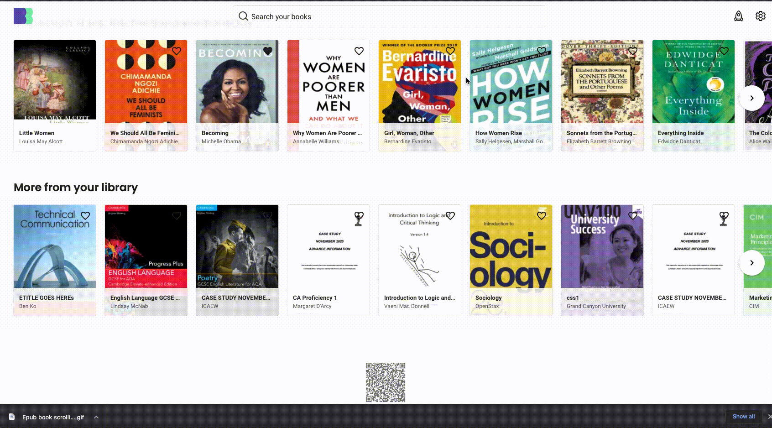Favorite English Language GCSE book
This screenshot has height=428, width=772.
coord(177,216)
